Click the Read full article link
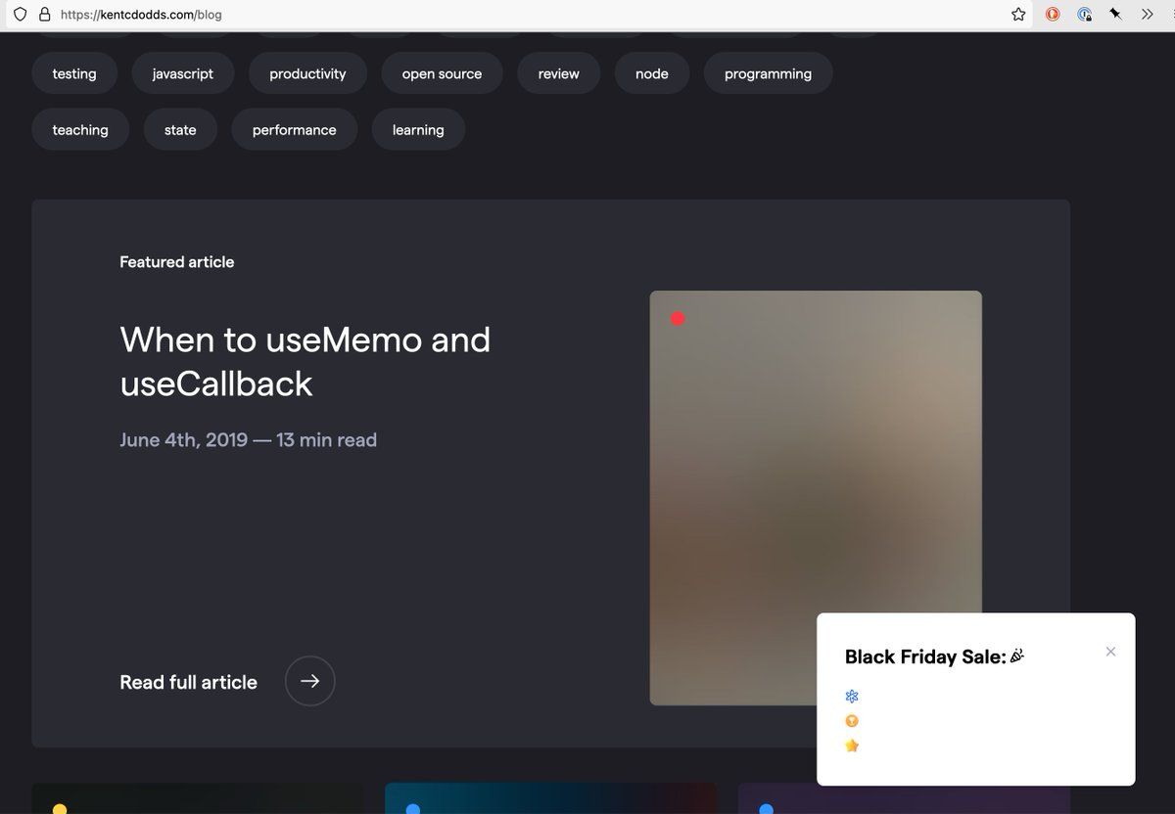Image resolution: width=1175 pixels, height=814 pixels. [x=189, y=682]
